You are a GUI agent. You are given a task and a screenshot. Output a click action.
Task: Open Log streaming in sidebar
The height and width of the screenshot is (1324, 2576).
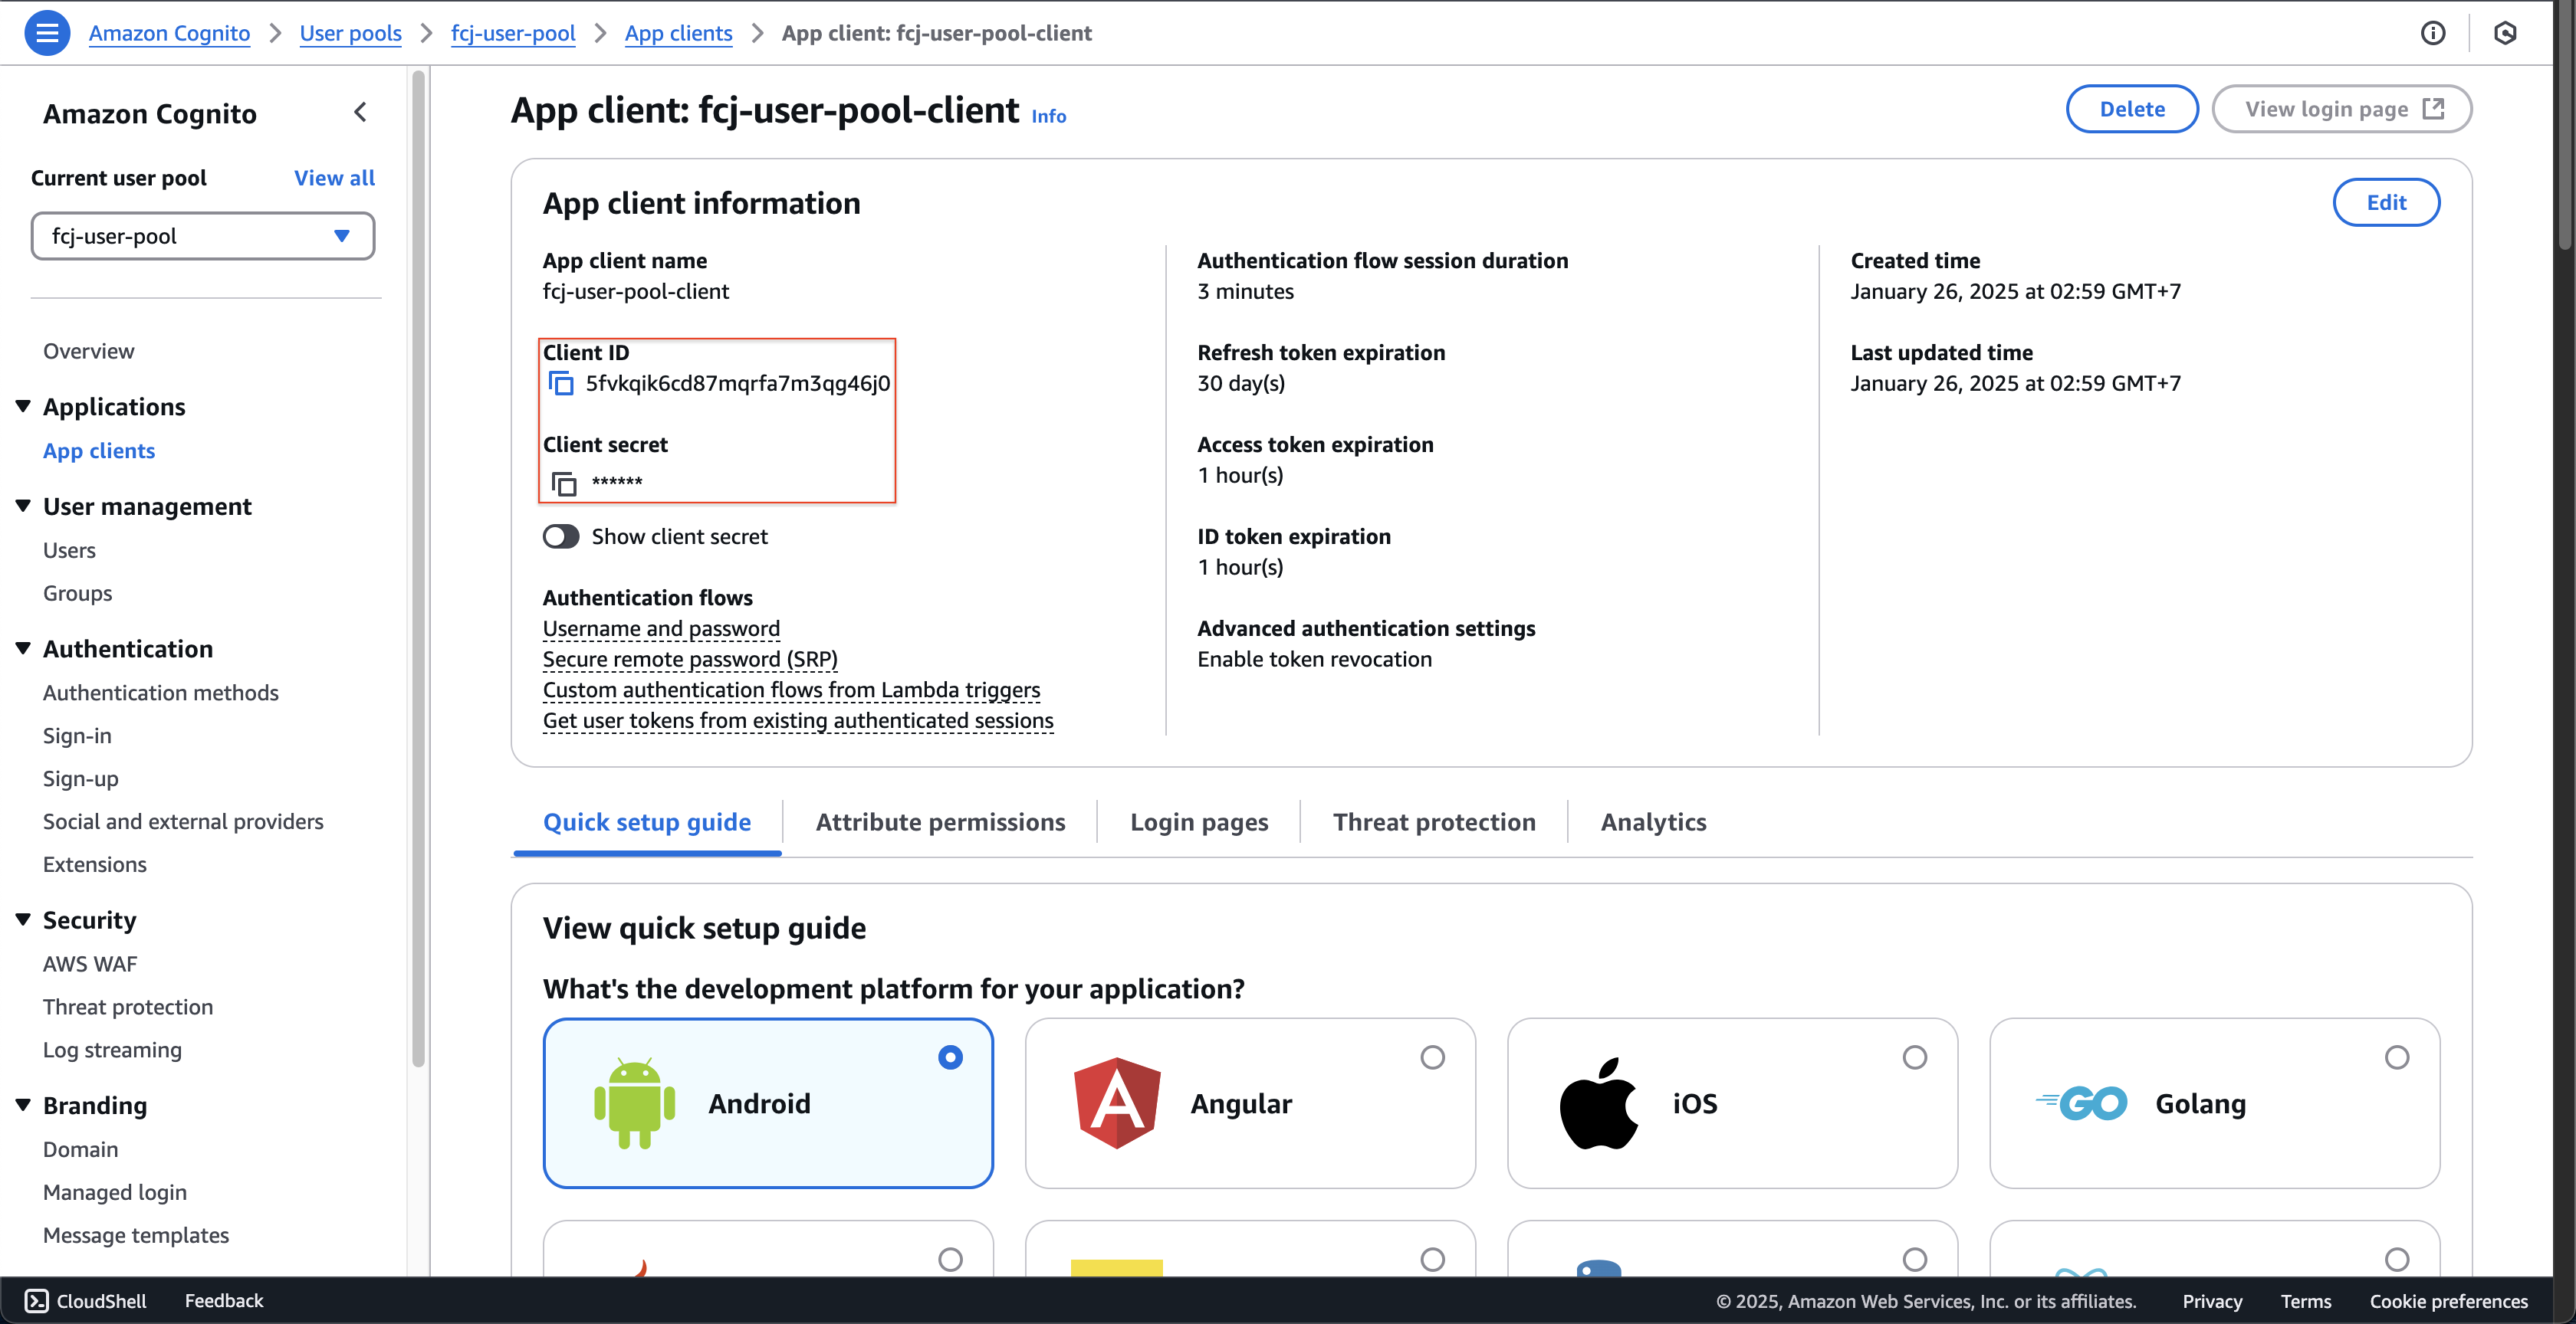tap(112, 1050)
